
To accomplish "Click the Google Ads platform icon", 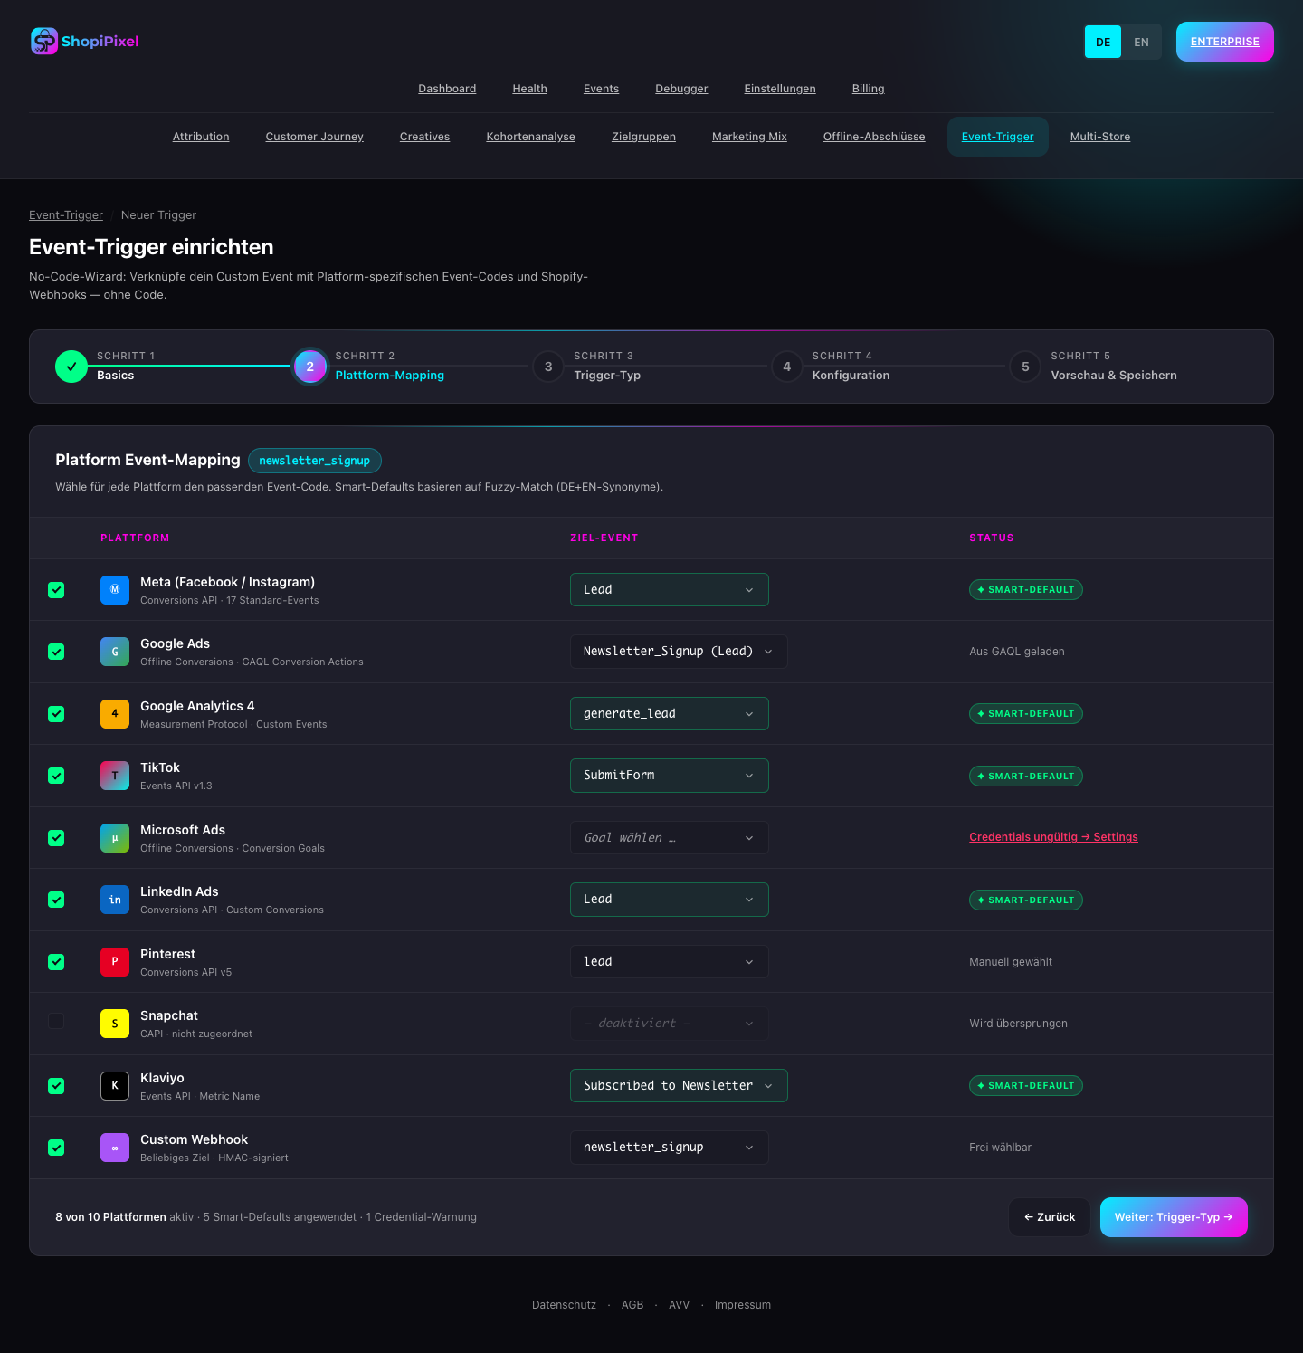I will tap(115, 652).
